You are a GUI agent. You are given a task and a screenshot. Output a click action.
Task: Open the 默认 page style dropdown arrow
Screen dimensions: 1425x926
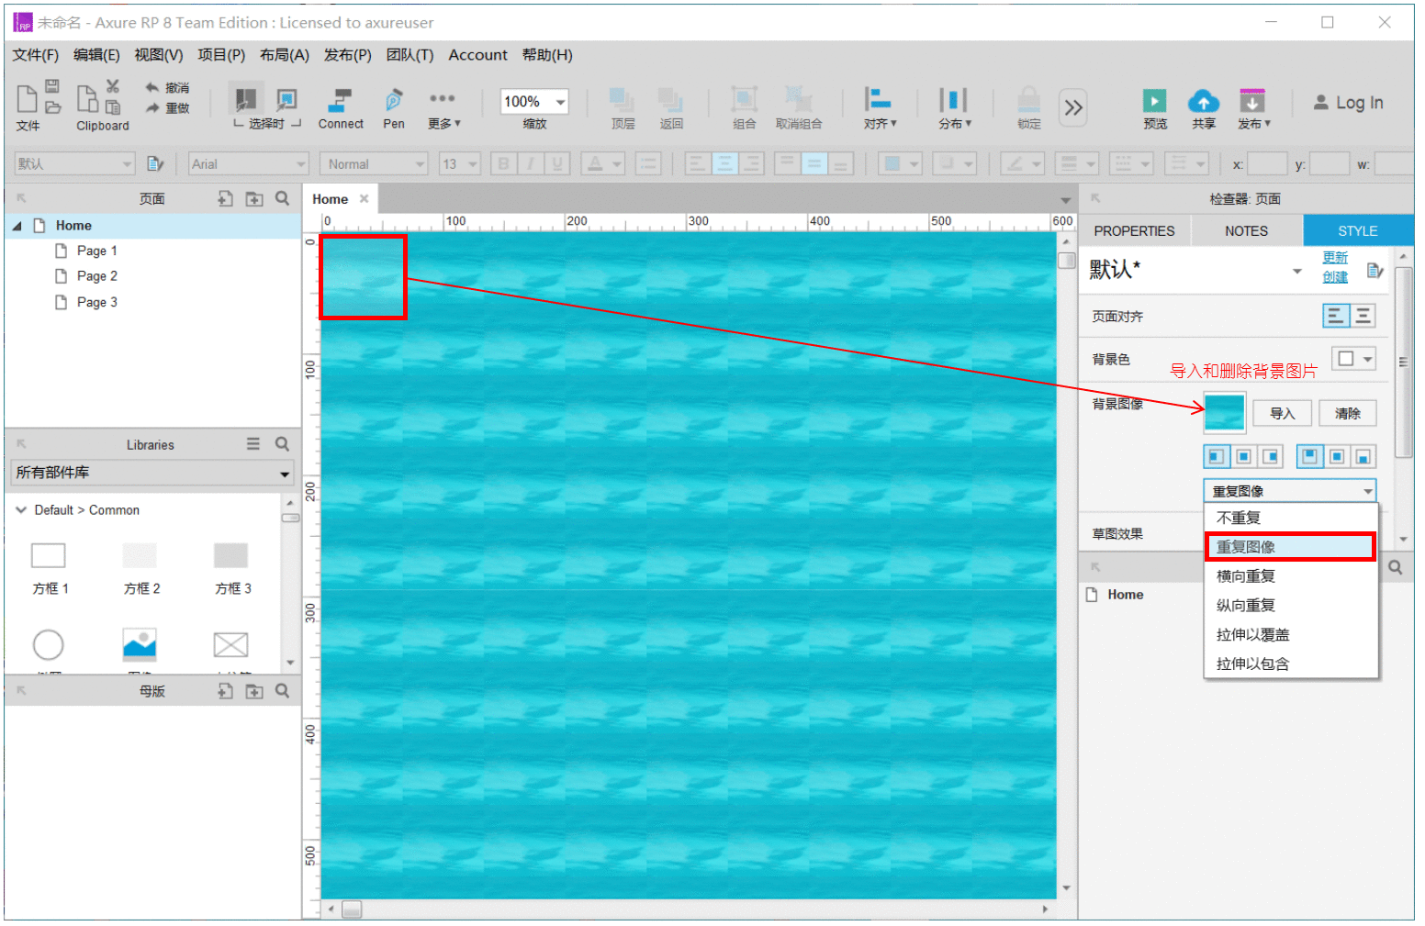(x=1296, y=271)
